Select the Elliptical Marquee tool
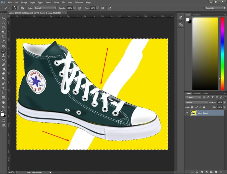The height and width of the screenshot is (174, 227). [3, 23]
